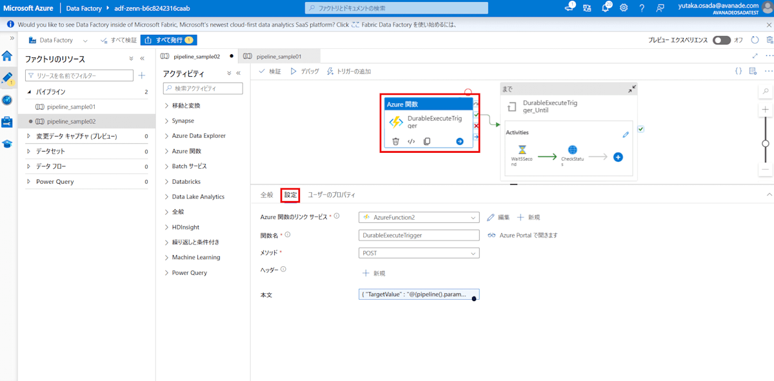Open the Home icon in left sidebar
This screenshot has width=774, height=381.
point(7,55)
